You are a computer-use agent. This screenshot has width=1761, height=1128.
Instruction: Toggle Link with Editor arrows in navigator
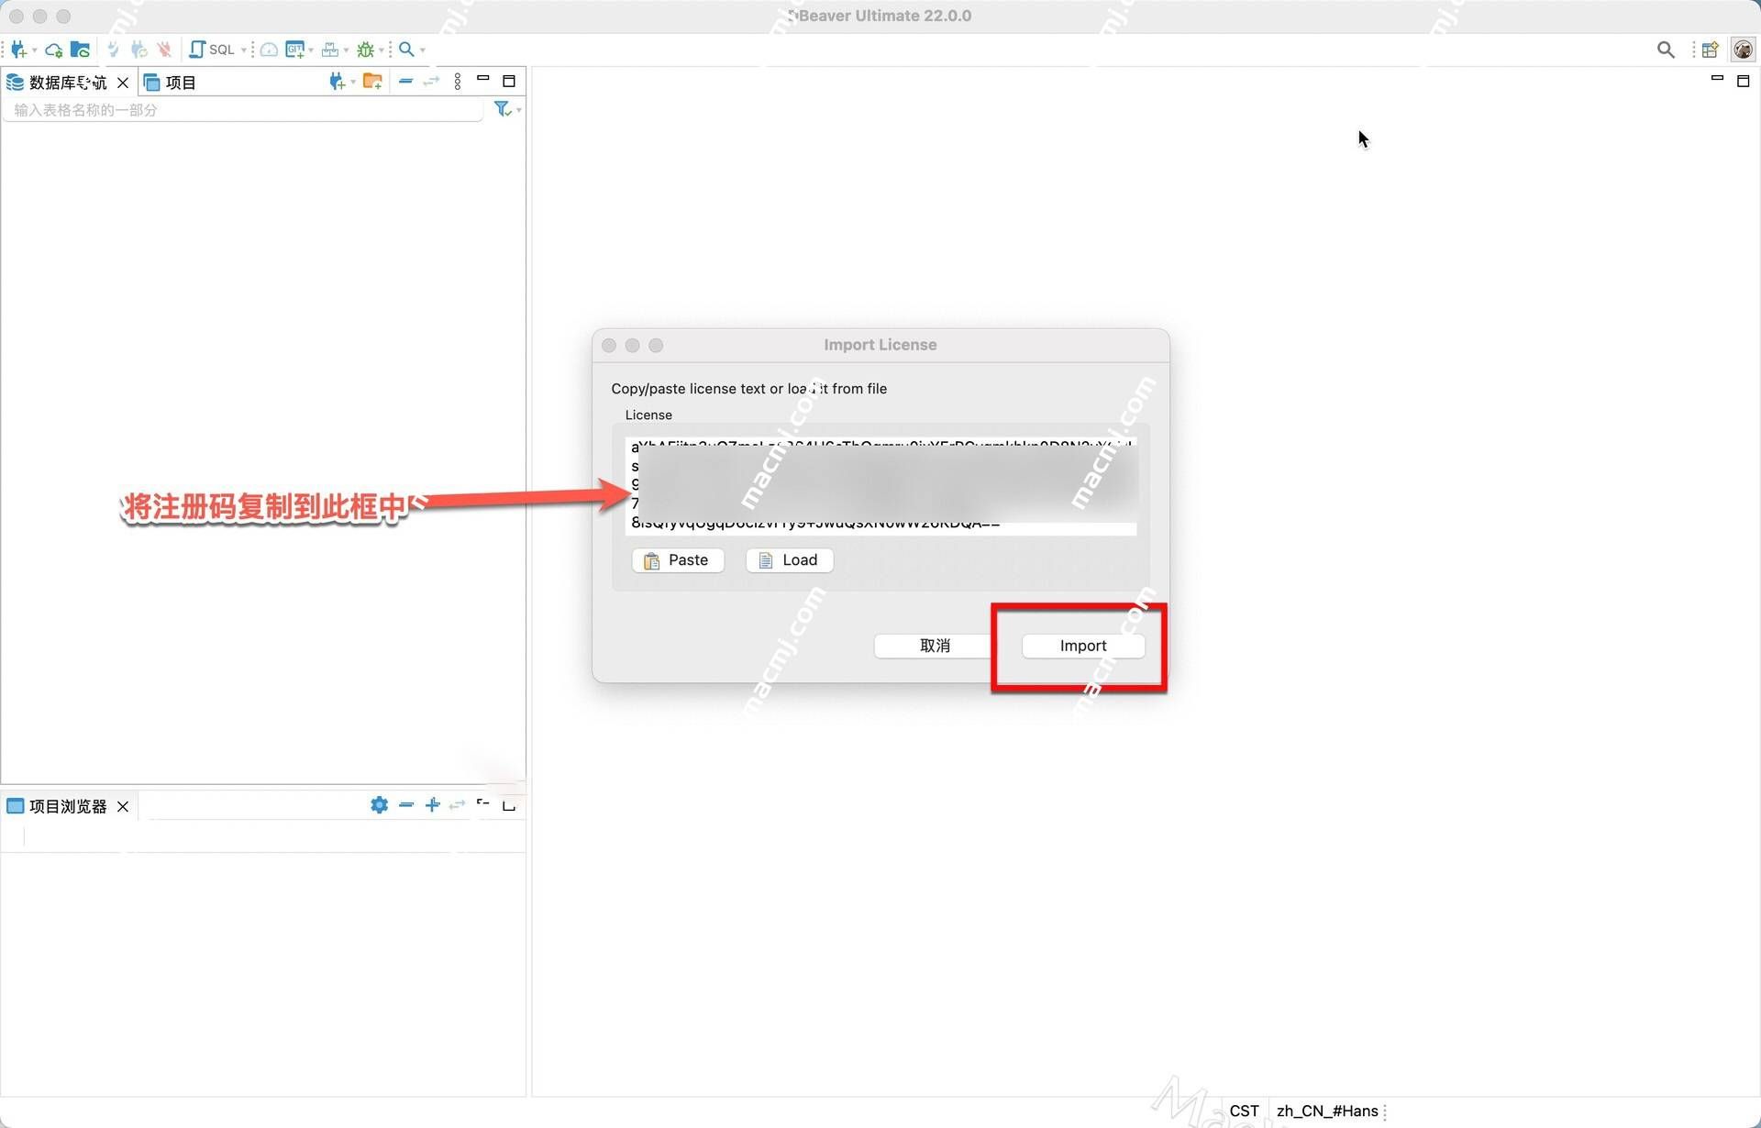click(431, 82)
